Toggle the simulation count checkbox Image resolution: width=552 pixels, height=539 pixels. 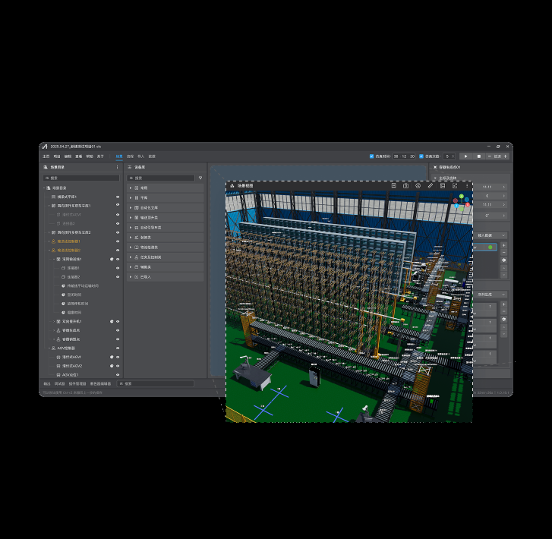pos(421,156)
